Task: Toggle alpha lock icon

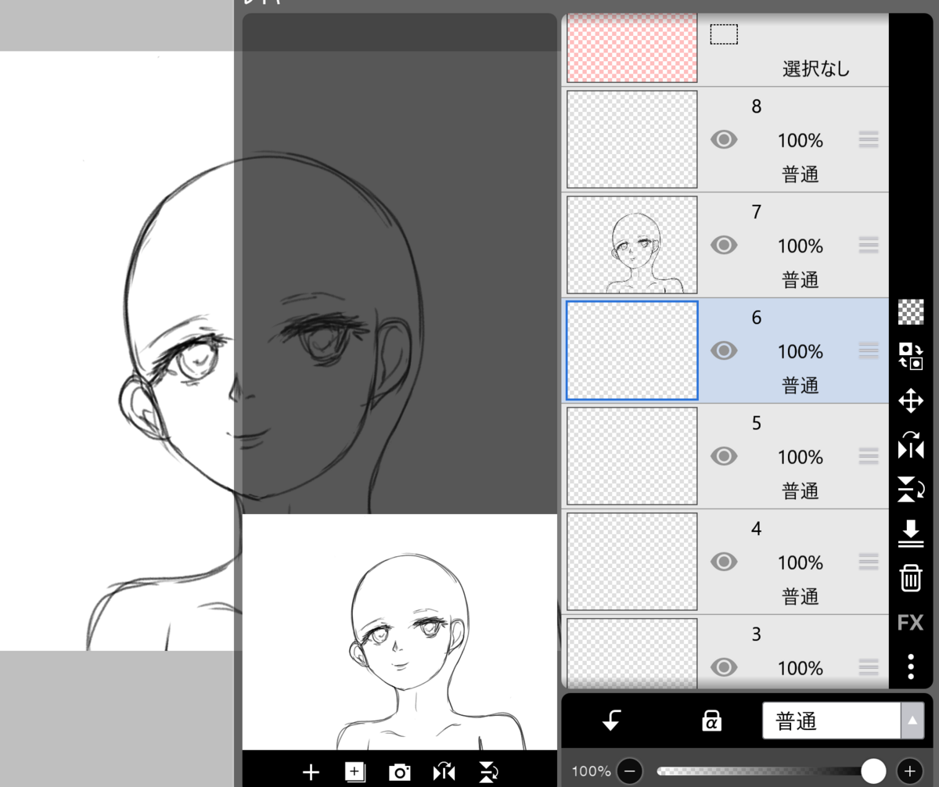Action: coord(711,721)
